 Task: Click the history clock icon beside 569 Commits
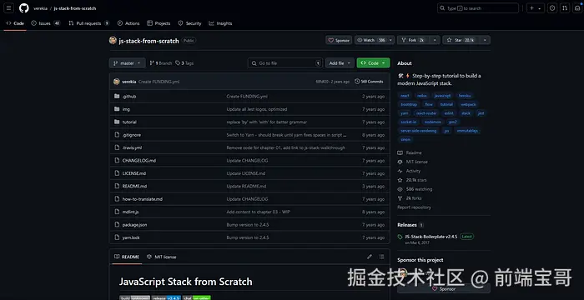pos(357,82)
